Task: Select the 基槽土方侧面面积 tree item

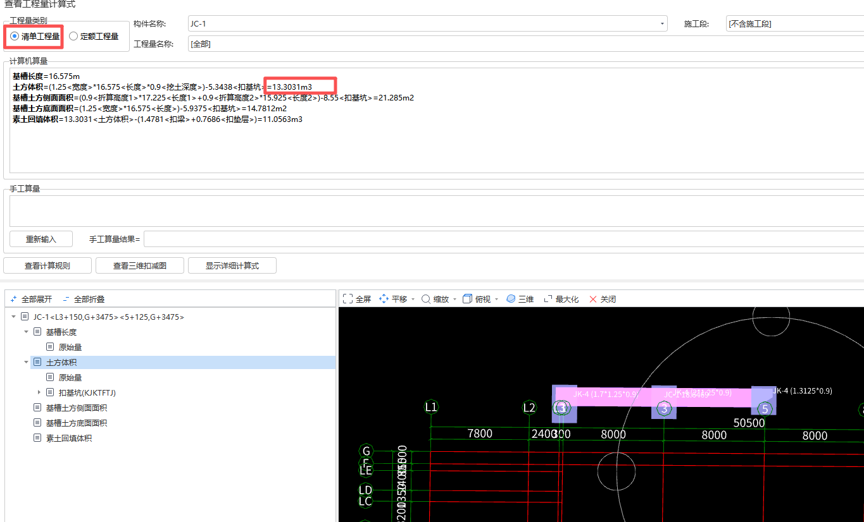Action: pyautogui.click(x=77, y=408)
